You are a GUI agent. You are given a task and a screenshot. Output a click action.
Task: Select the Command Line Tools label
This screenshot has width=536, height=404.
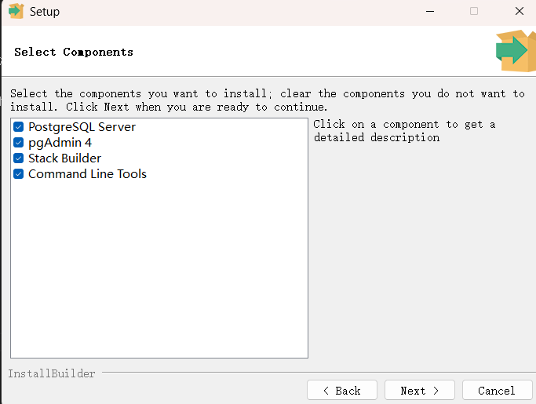coord(88,174)
